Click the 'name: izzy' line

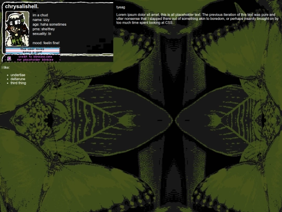pos(41,20)
